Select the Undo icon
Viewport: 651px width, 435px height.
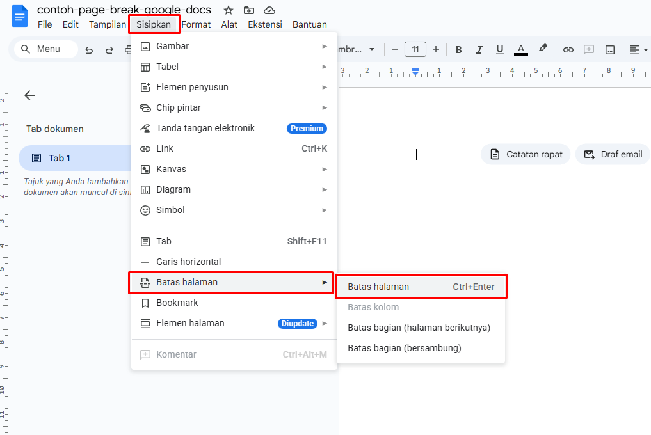click(89, 49)
